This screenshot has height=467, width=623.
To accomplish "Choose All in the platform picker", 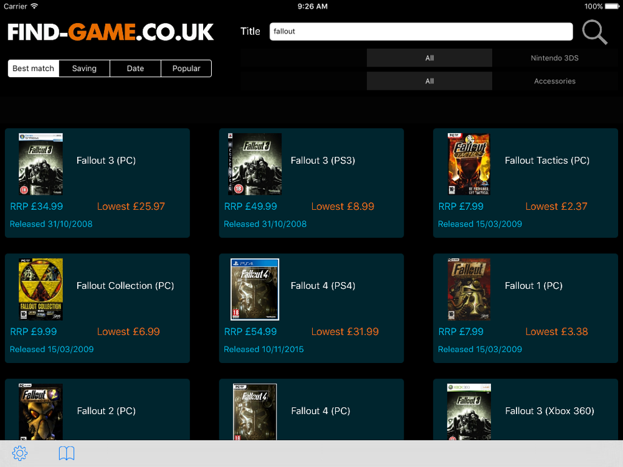I will (429, 58).
